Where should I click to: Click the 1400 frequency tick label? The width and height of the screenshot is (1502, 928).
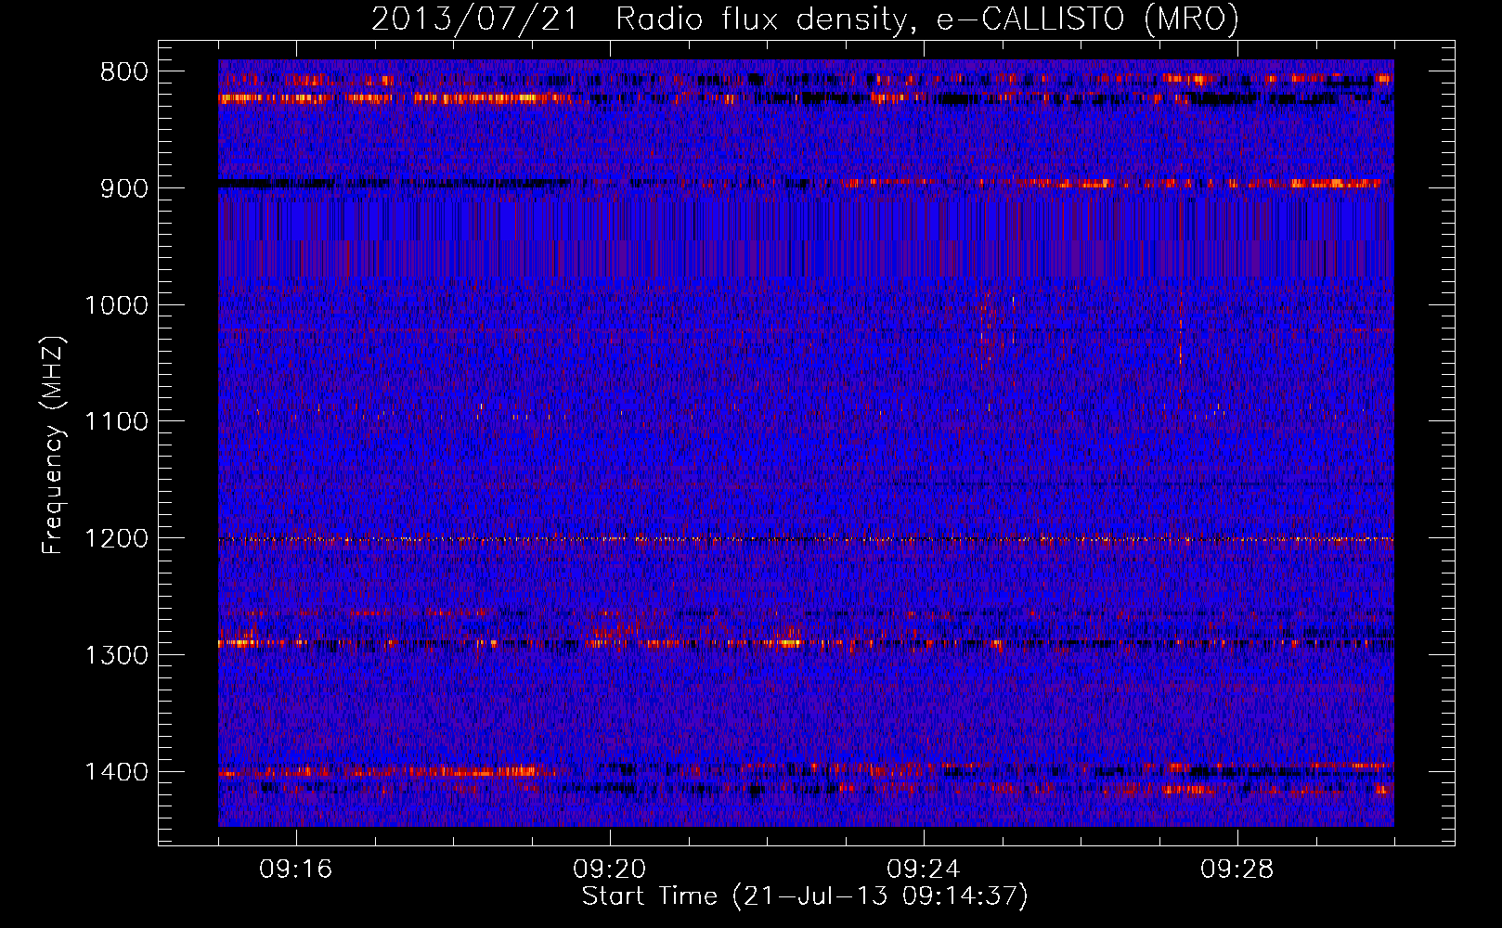pos(116,771)
